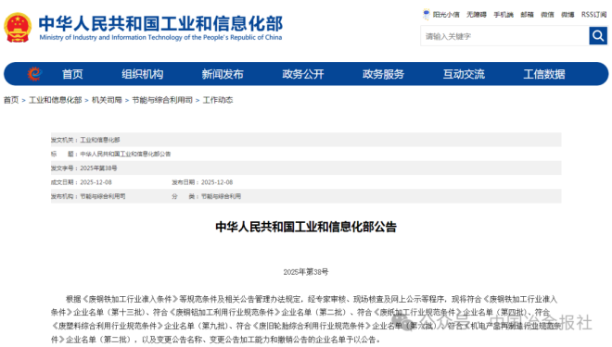Open the 组织机构 navigation menu

tap(143, 74)
